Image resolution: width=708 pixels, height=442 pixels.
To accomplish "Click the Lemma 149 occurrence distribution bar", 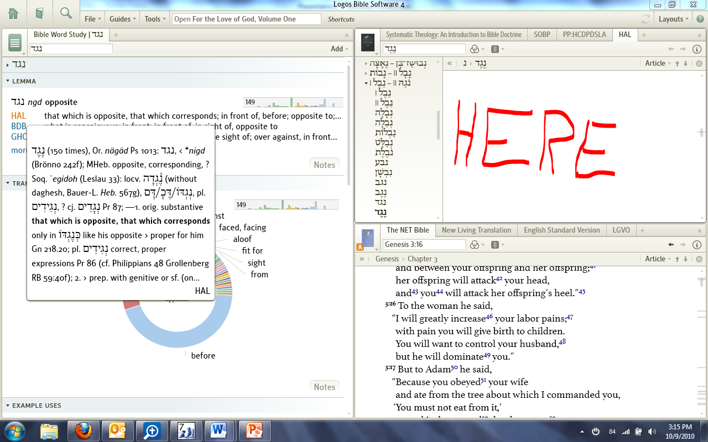I will (293, 102).
